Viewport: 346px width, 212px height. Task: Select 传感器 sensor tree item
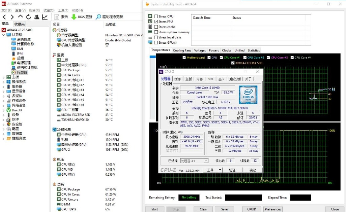pos(22,72)
